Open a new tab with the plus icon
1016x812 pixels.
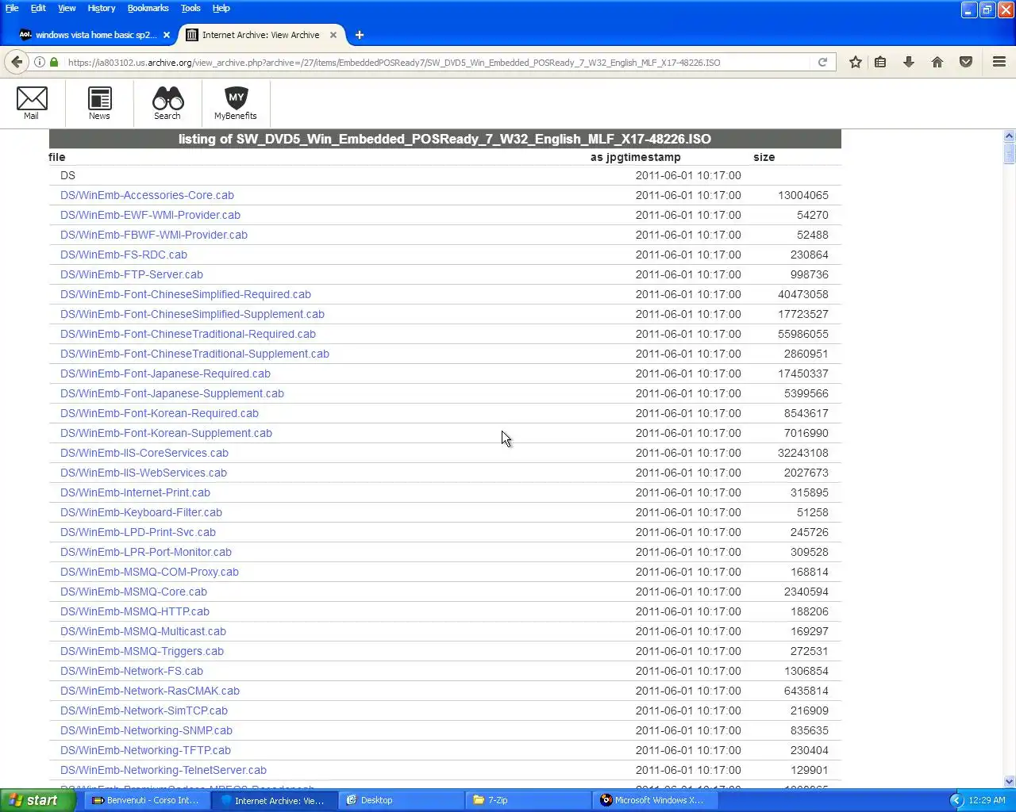click(359, 35)
